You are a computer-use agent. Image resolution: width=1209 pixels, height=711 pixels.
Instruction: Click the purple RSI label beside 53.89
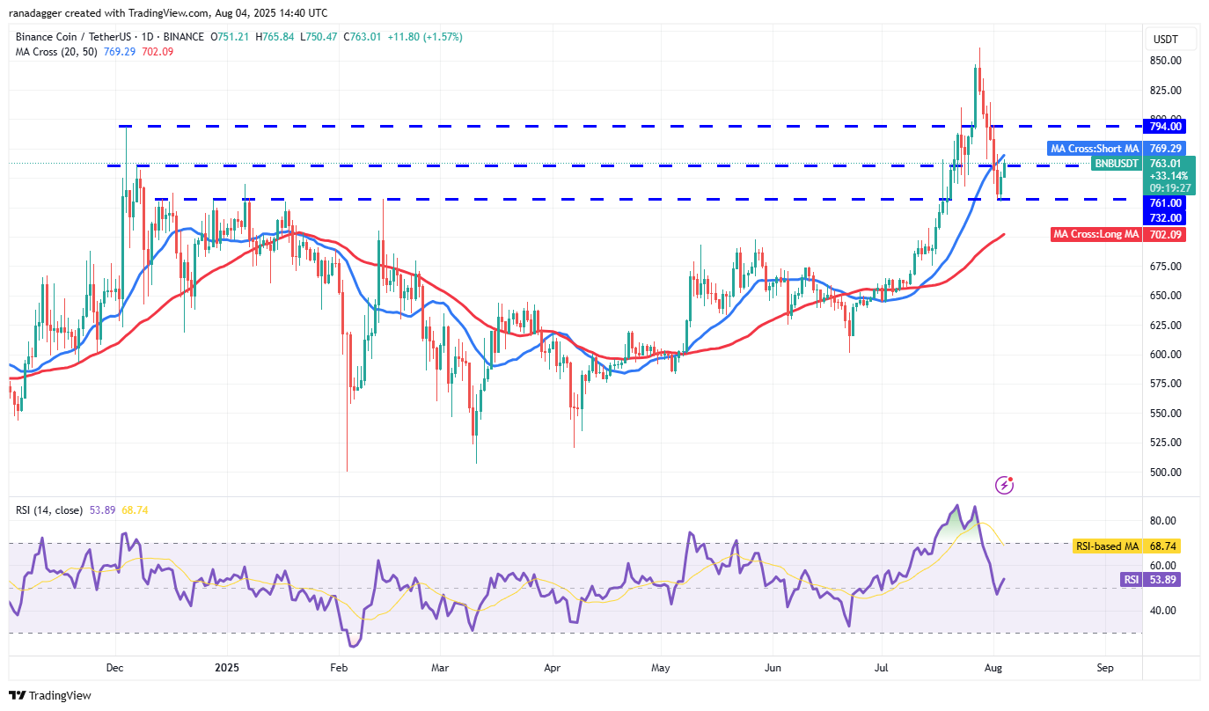click(x=1129, y=579)
